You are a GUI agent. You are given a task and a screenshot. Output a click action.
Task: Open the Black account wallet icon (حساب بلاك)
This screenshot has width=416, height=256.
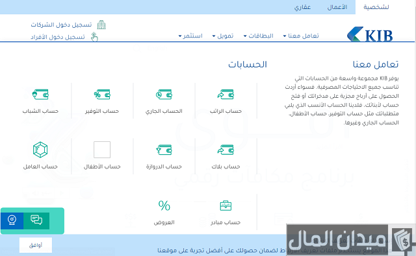(x=226, y=150)
